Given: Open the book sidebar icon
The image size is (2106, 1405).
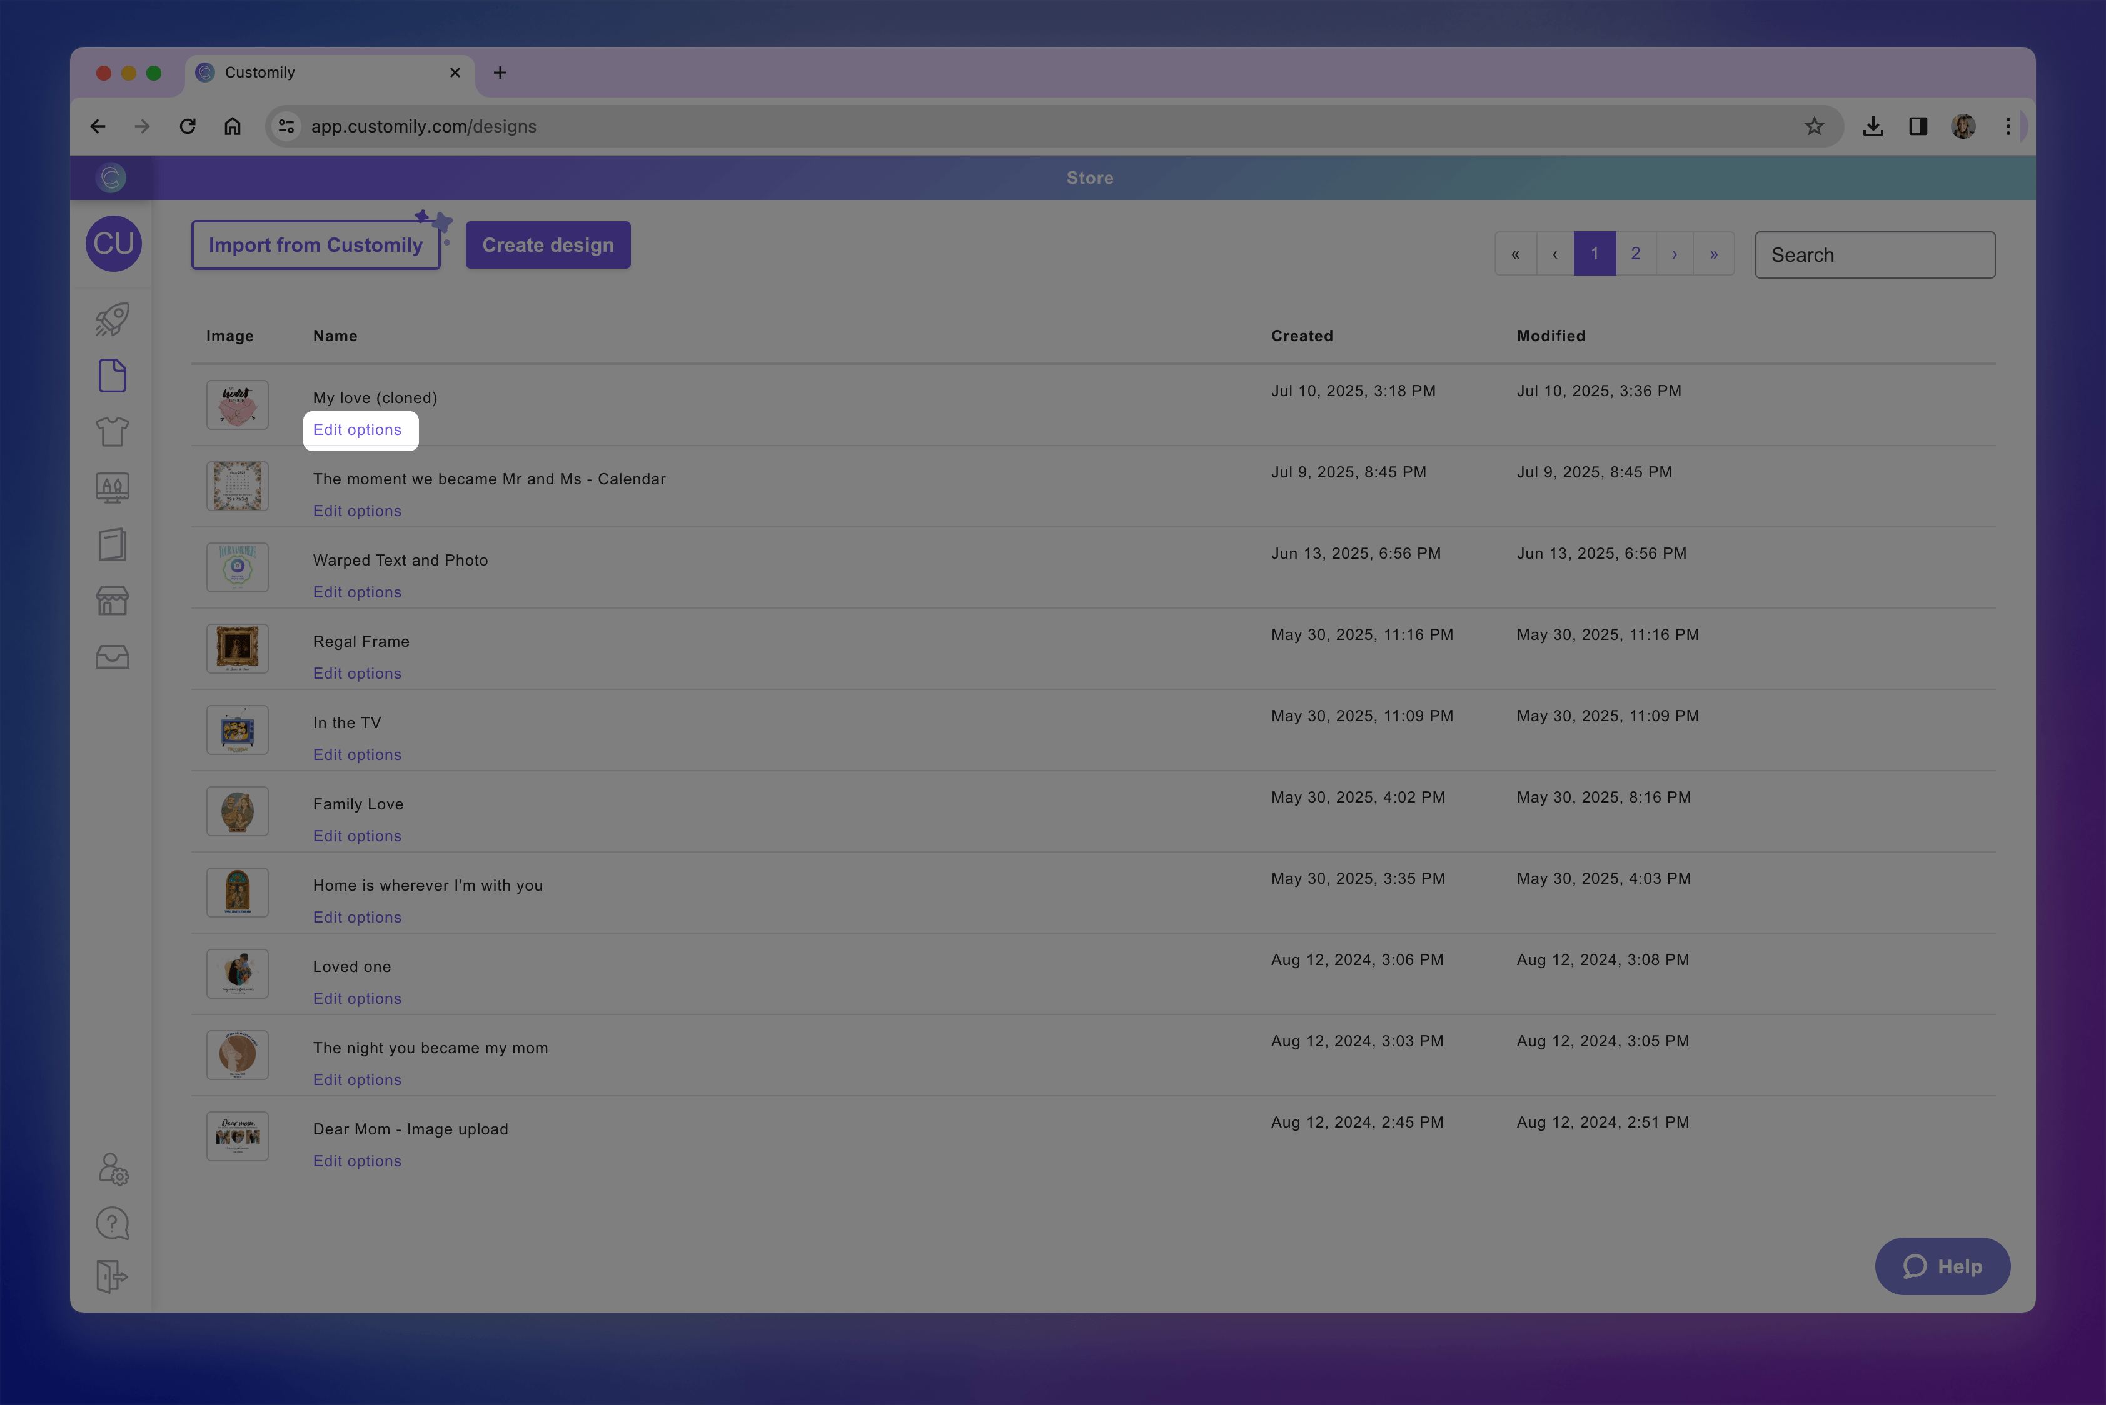Looking at the screenshot, I should tap(112, 545).
